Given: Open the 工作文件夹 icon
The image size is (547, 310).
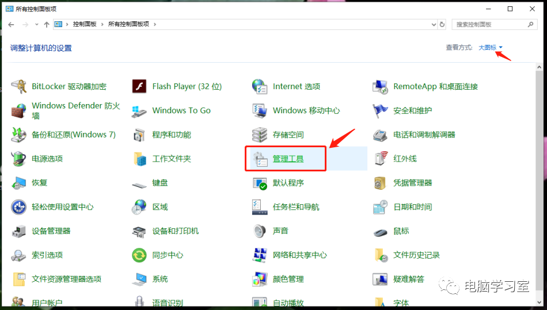Looking at the screenshot, I should pyautogui.click(x=139, y=159).
